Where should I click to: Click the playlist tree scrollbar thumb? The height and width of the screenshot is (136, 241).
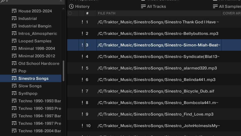pos(63,71)
